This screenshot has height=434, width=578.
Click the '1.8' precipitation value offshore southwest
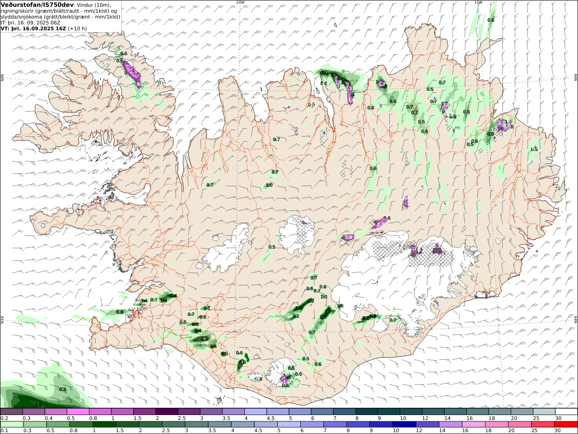[x=38, y=405]
